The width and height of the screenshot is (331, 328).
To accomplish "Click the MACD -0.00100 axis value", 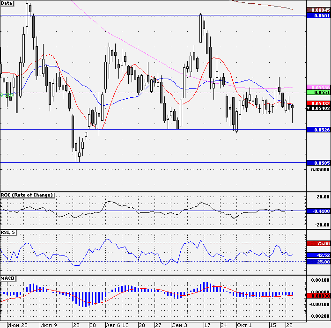I will (x=319, y=305).
